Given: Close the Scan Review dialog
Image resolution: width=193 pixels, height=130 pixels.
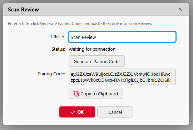Looking at the screenshot, I should coord(180,9).
